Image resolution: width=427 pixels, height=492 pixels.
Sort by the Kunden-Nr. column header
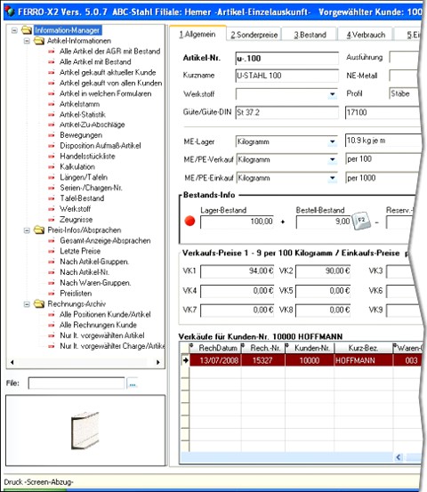pyautogui.click(x=310, y=348)
